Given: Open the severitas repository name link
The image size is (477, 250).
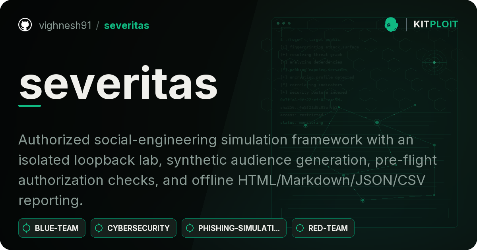Looking at the screenshot, I should click(x=126, y=26).
